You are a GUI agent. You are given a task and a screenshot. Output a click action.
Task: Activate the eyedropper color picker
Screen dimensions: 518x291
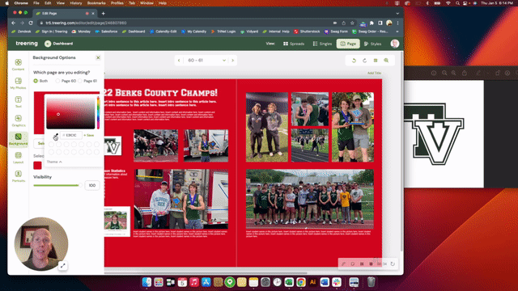click(x=56, y=136)
